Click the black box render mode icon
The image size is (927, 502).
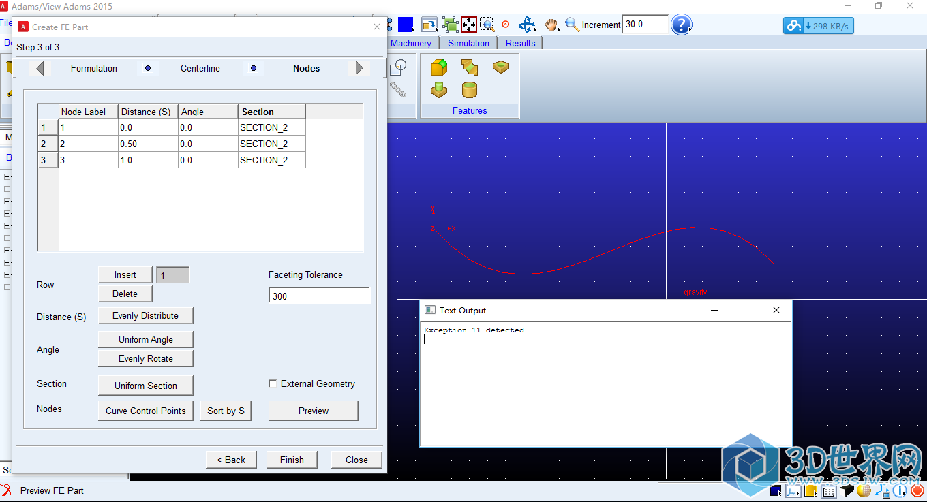click(846, 490)
